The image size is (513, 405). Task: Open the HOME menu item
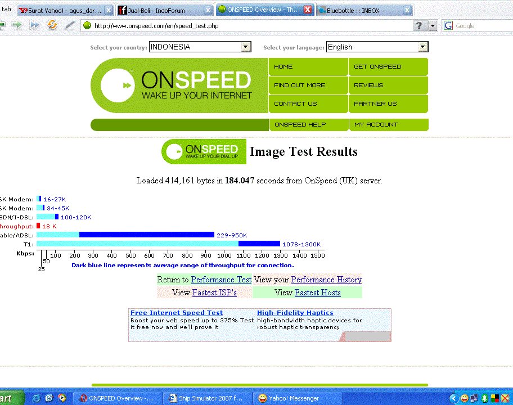308,67
